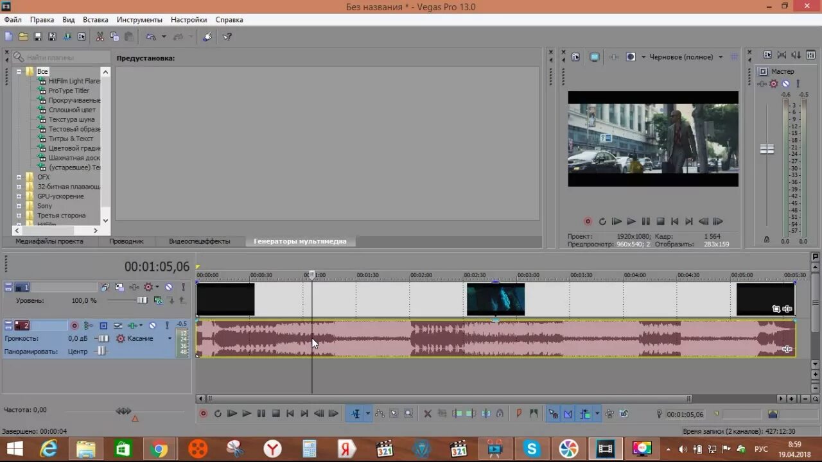822x462 pixels.
Task: Expand the Третья сторона folder
Action: point(19,216)
